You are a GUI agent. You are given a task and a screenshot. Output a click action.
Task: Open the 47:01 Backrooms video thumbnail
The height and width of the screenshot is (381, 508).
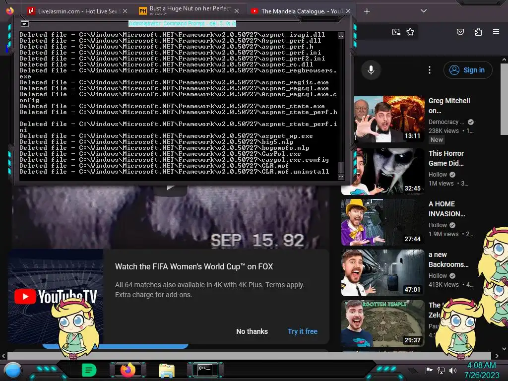(382, 273)
